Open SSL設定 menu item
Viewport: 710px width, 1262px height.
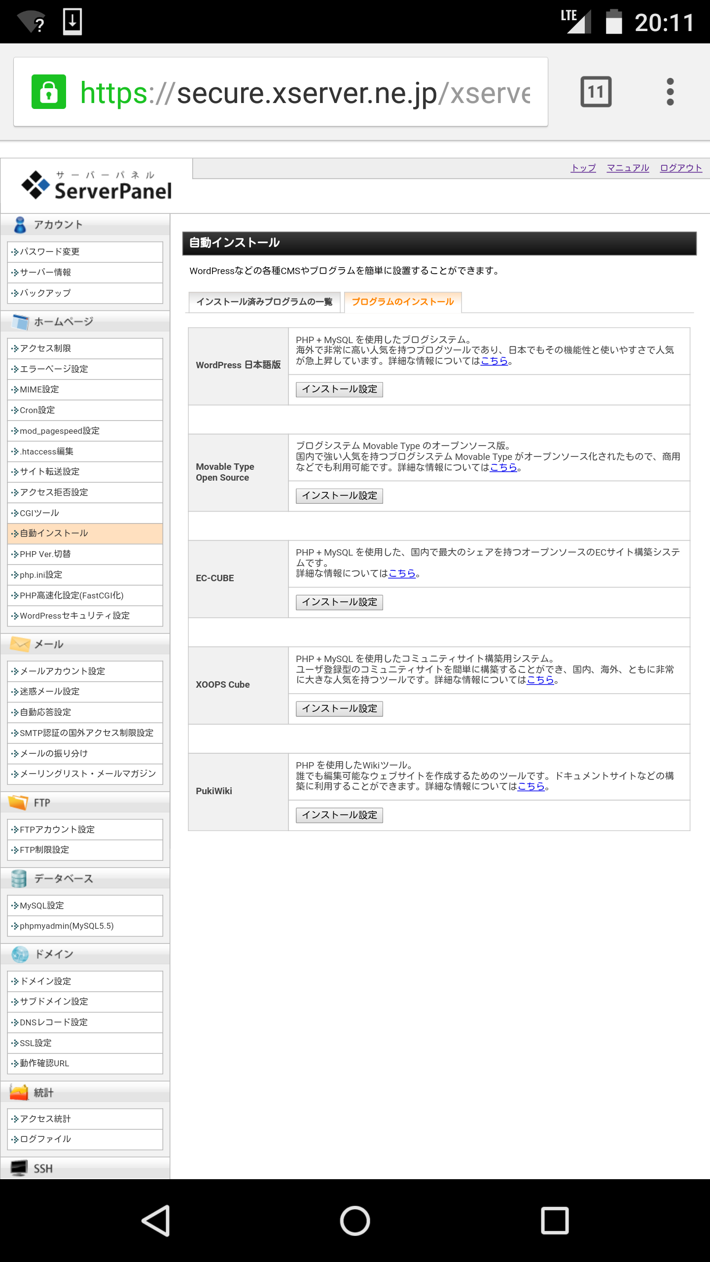coord(85,1043)
